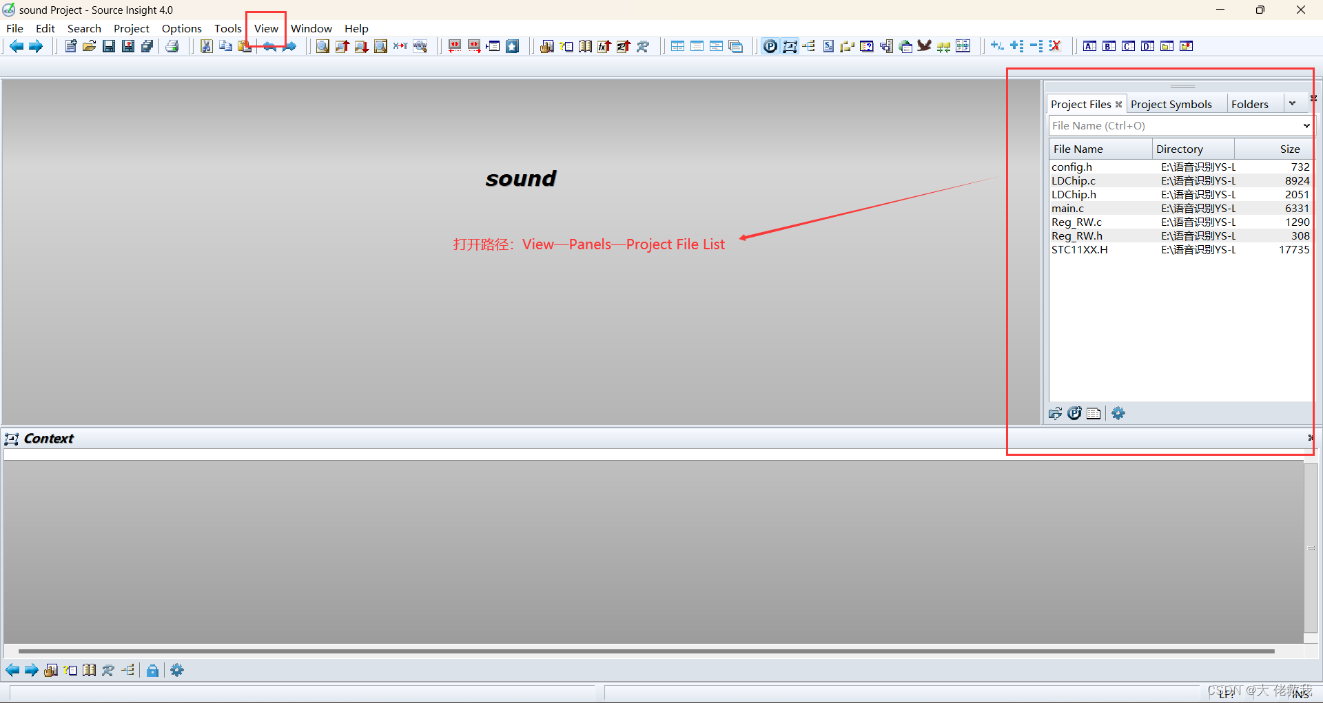The height and width of the screenshot is (703, 1323).
Task: Click the Context window icon in Context panel header
Action: click(x=10, y=439)
